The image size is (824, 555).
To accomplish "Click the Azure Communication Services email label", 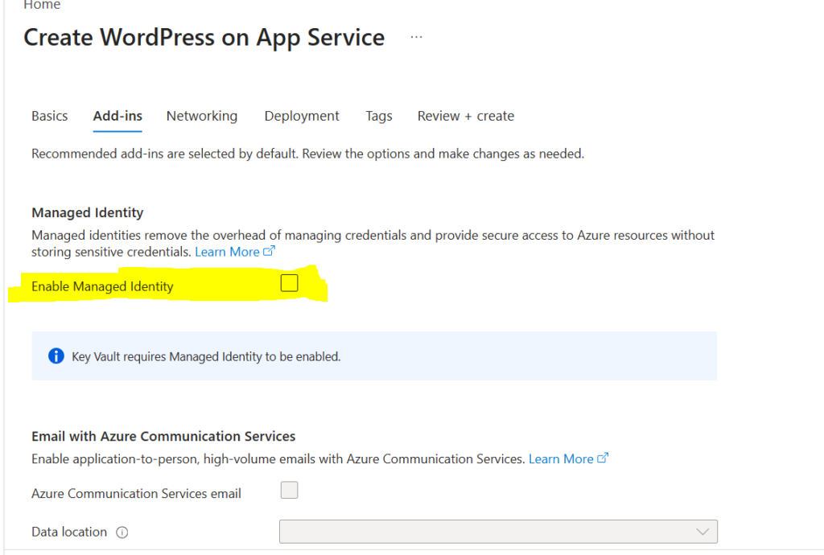I will [x=136, y=494].
